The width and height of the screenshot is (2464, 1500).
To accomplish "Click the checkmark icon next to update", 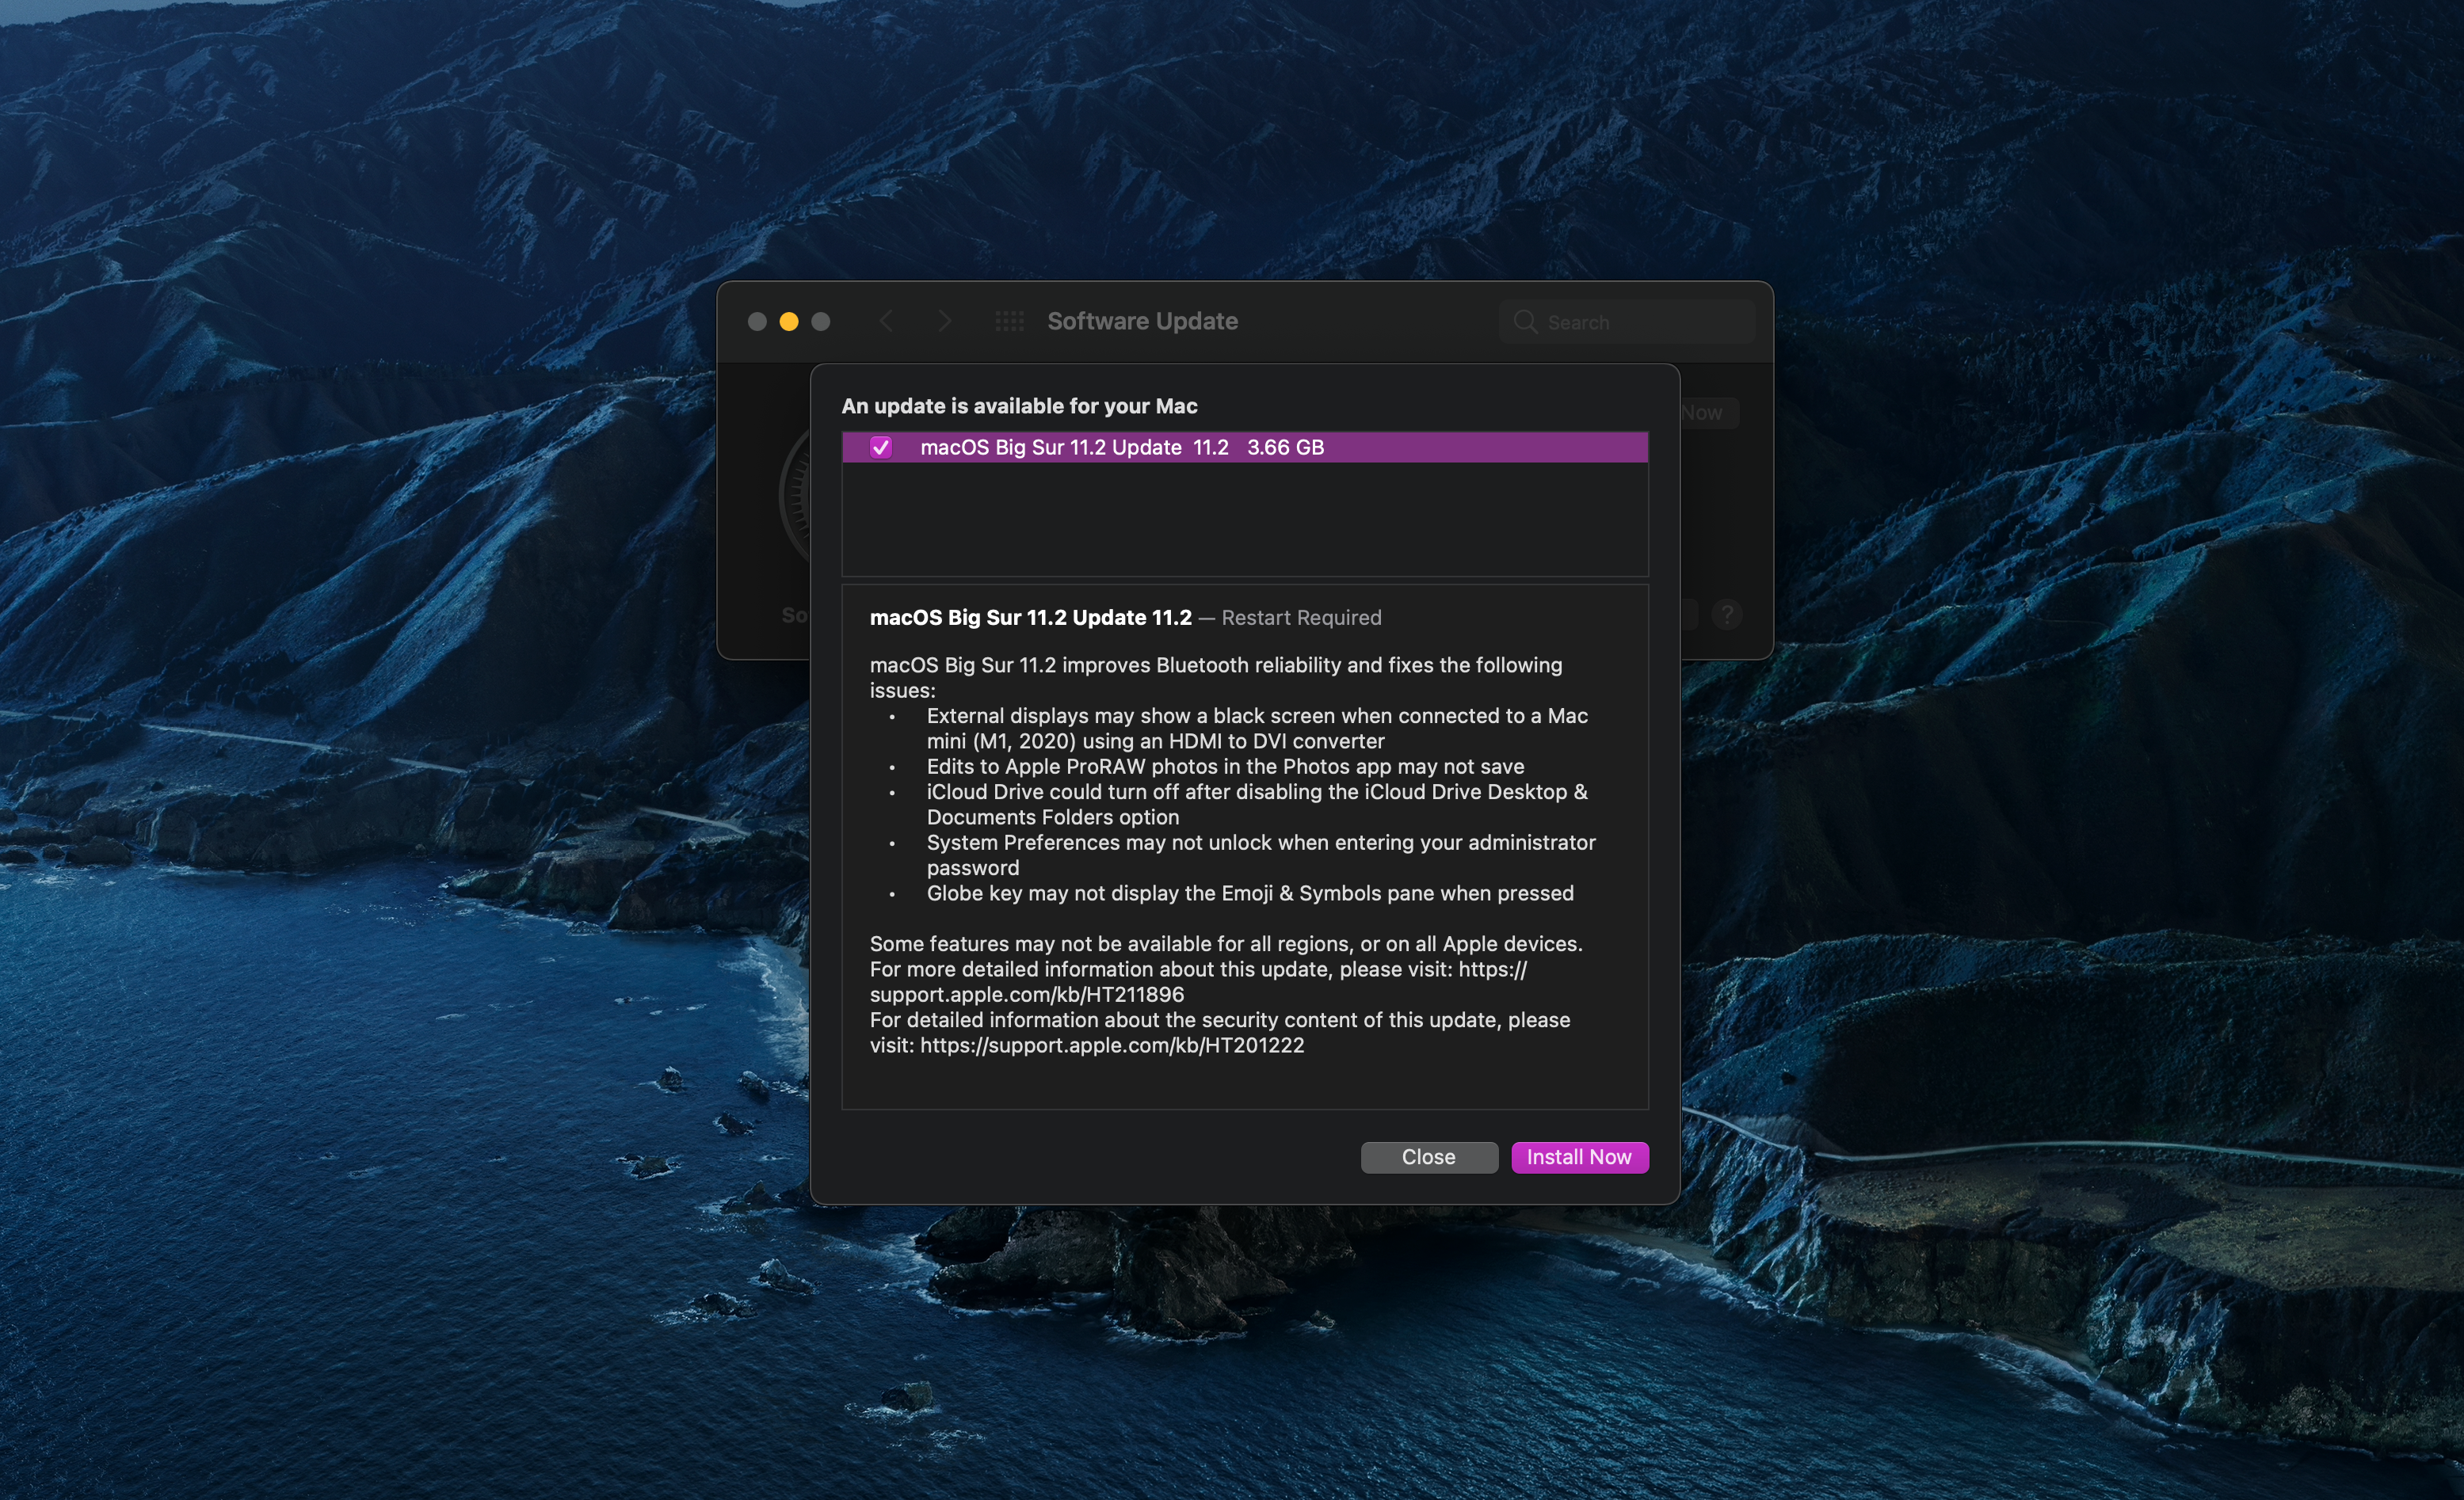I will [876, 447].
